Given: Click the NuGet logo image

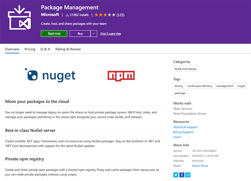Looking at the screenshot, I should (x=50, y=75).
